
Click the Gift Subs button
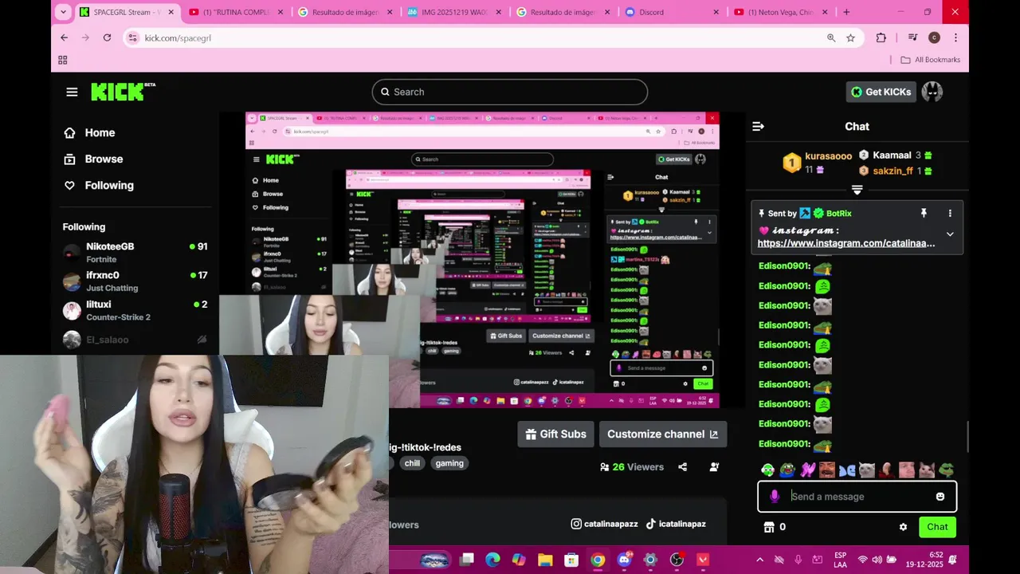tap(555, 434)
